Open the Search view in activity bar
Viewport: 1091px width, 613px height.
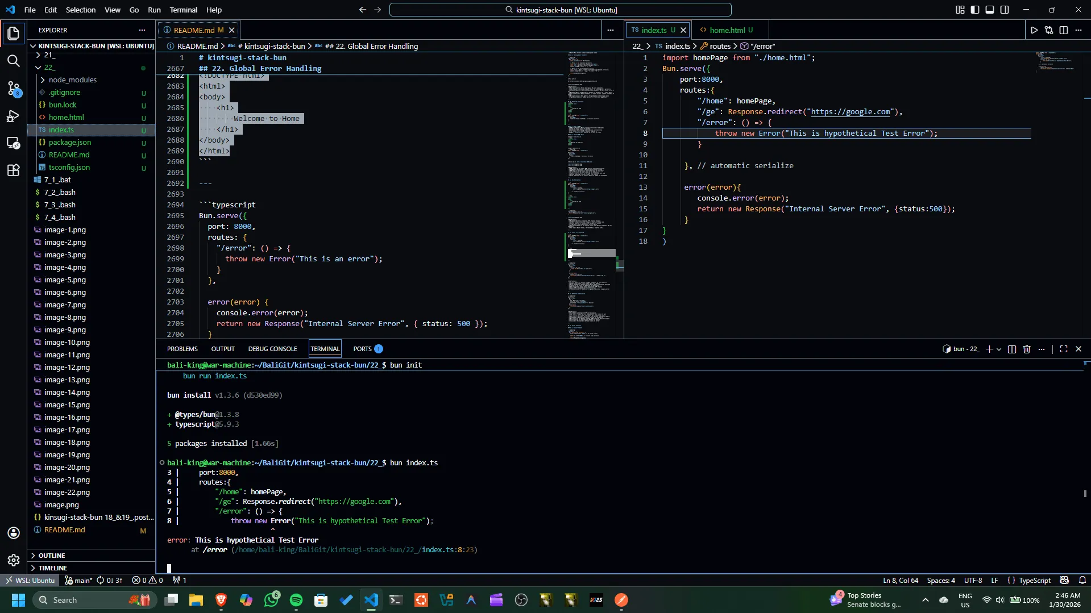(13, 61)
